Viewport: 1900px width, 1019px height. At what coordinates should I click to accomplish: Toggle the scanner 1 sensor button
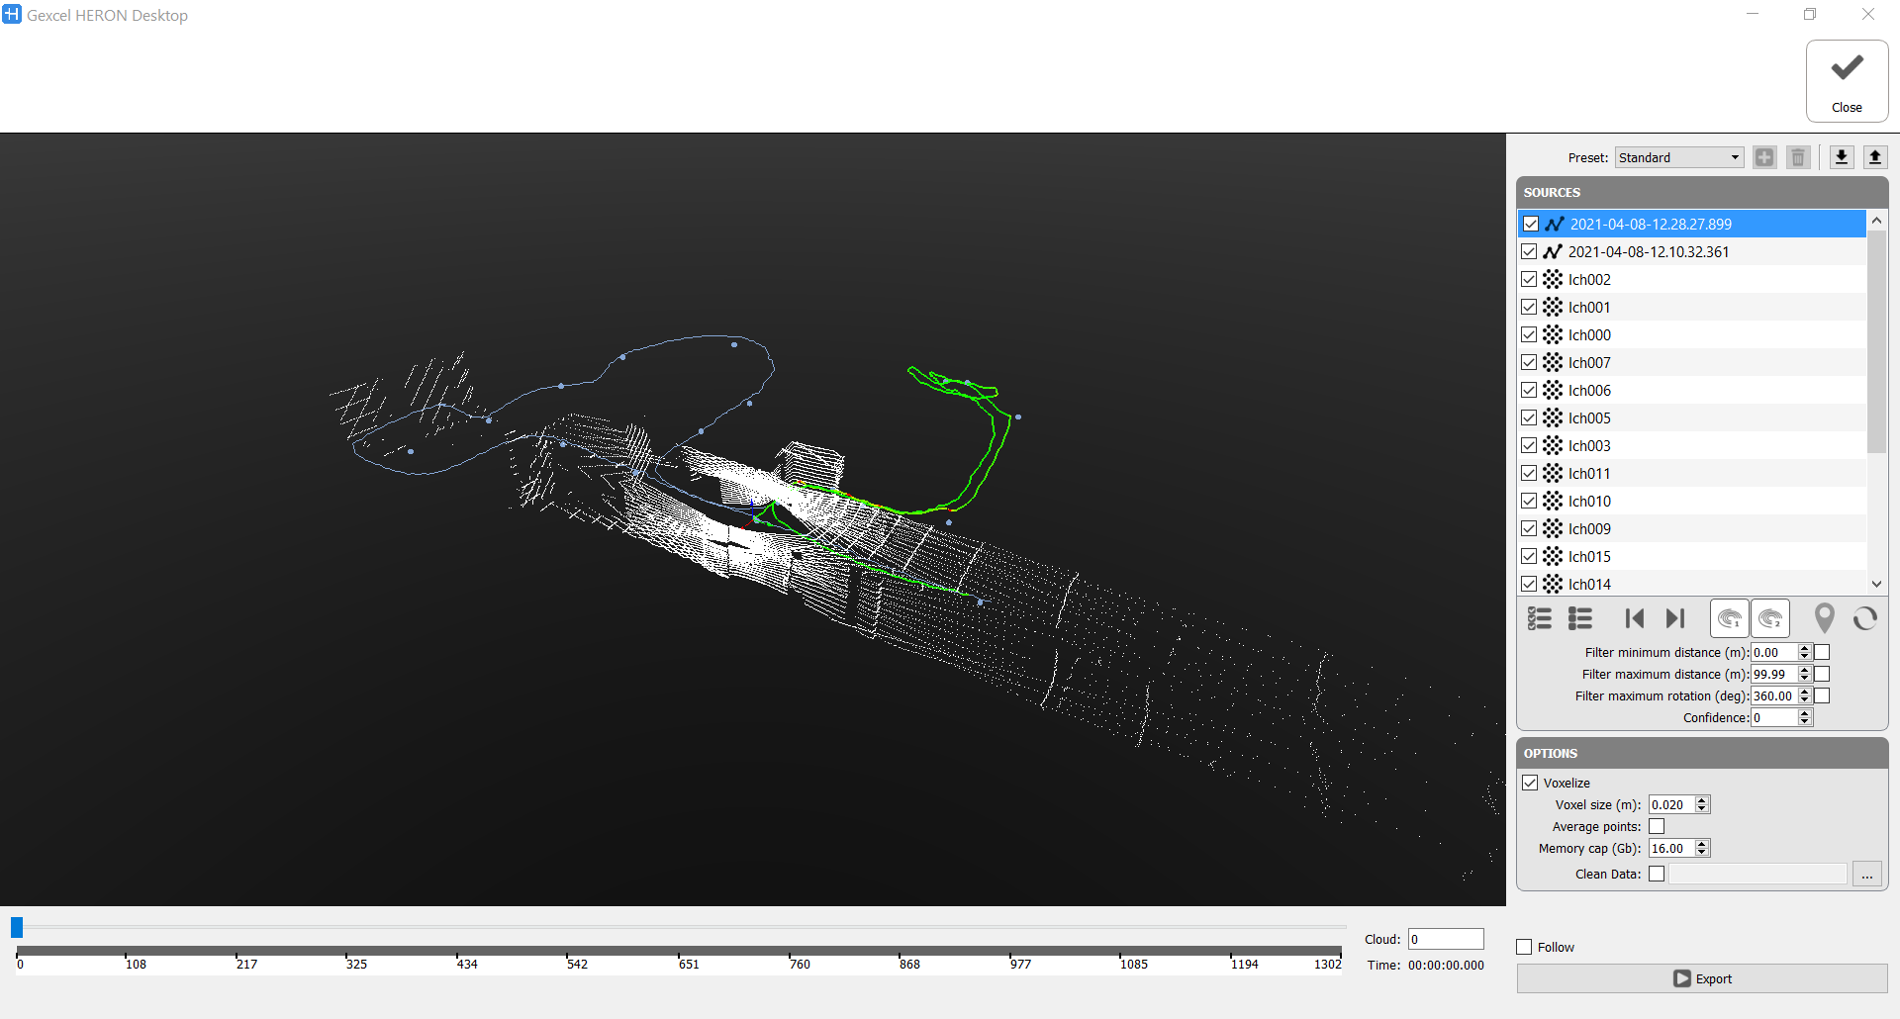[x=1729, y=619]
